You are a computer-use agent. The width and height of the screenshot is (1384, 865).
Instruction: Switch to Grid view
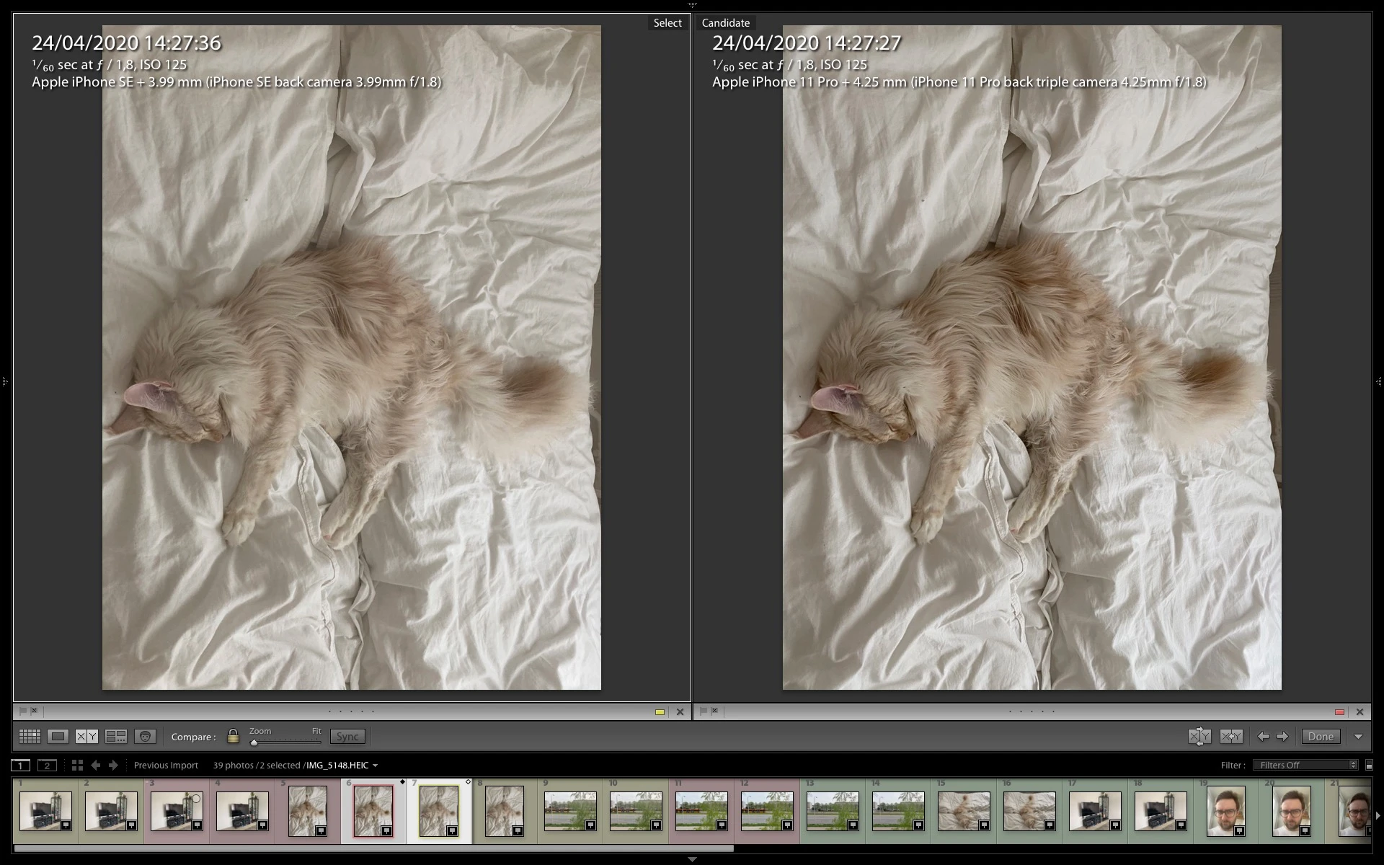(30, 736)
